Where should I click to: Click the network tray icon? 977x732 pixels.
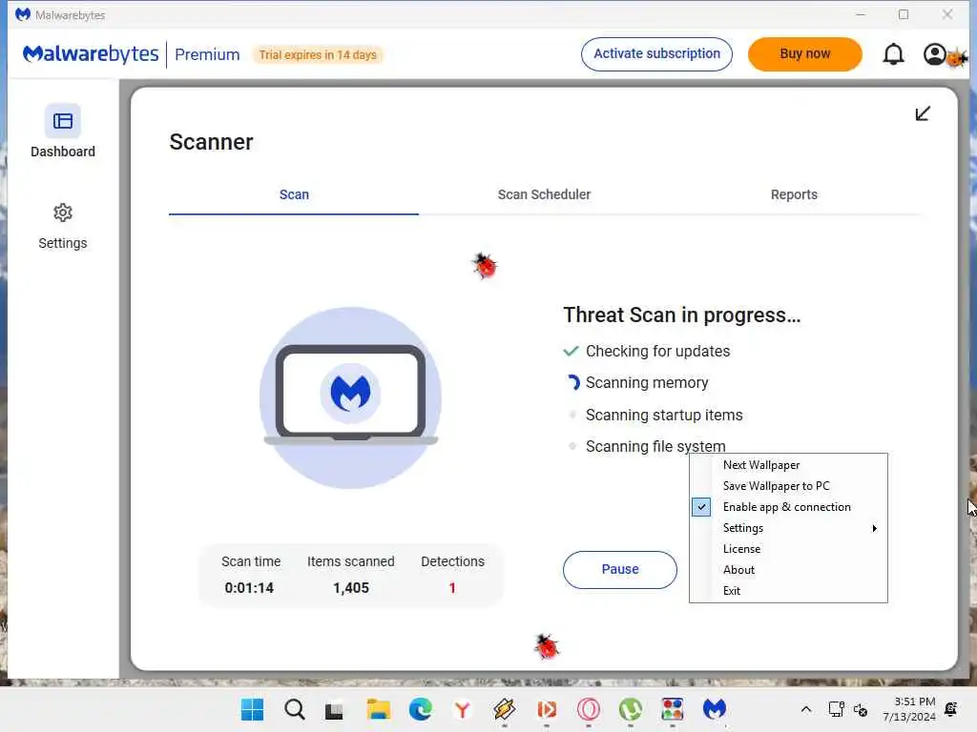coord(836,709)
